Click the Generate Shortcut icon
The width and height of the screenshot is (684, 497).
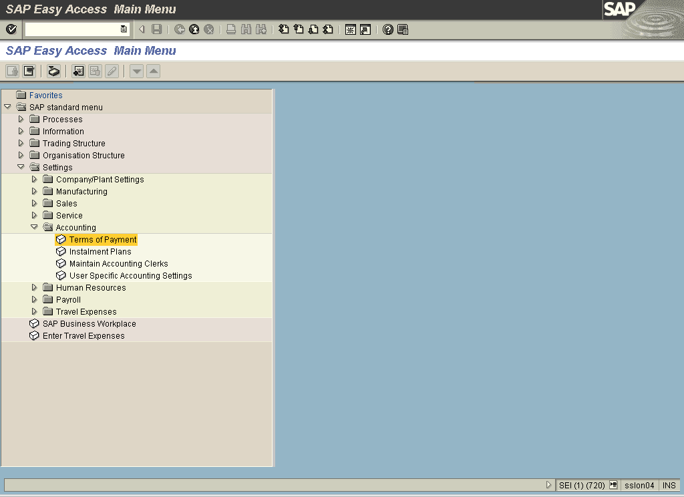[365, 29]
